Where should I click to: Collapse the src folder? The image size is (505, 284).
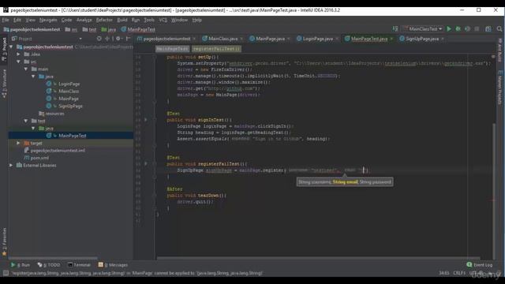[x=19, y=62]
